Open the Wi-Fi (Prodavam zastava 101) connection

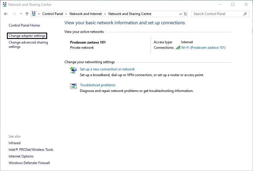tap(203, 48)
